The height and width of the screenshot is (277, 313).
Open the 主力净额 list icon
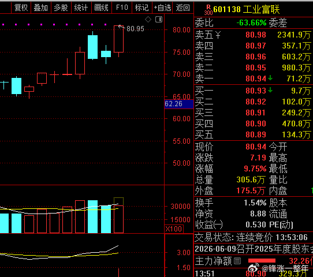tap(237, 261)
